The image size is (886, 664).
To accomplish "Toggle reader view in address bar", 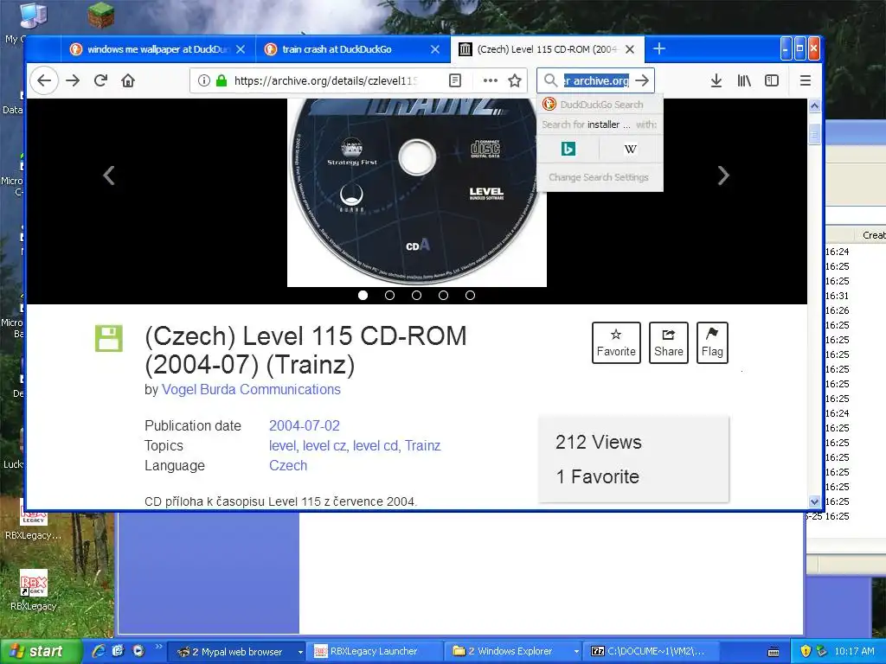I will point(455,80).
